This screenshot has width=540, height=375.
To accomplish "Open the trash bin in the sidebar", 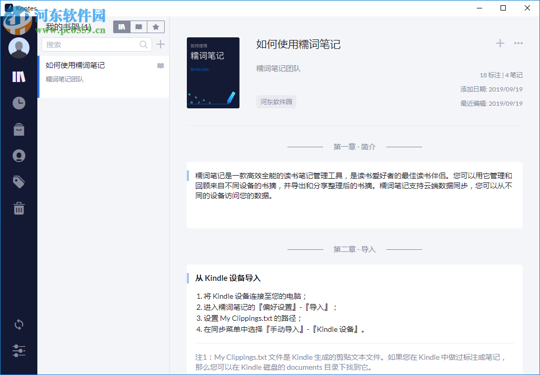I will pyautogui.click(x=18, y=208).
